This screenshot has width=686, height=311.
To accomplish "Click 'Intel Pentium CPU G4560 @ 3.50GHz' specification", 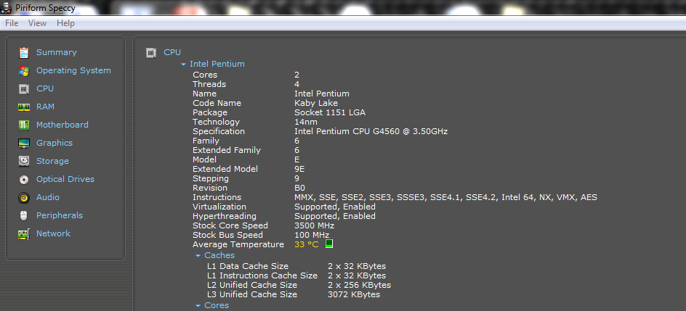I will pos(371,132).
